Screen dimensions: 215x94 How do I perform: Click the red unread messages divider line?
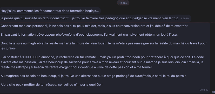(107, 22)
